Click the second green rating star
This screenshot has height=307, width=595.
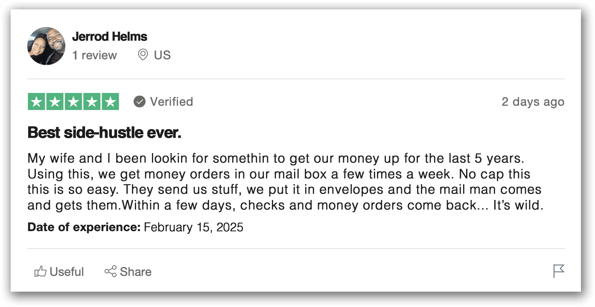(55, 101)
